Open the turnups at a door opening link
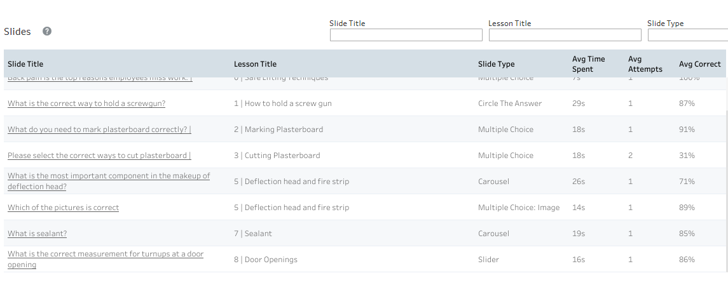Image resolution: width=728 pixels, height=285 pixels. 106,259
